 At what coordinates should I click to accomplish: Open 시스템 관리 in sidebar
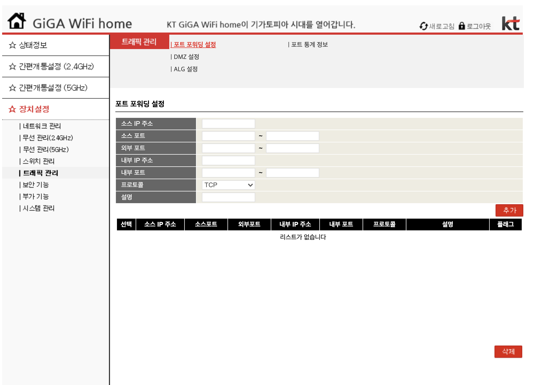click(x=38, y=208)
